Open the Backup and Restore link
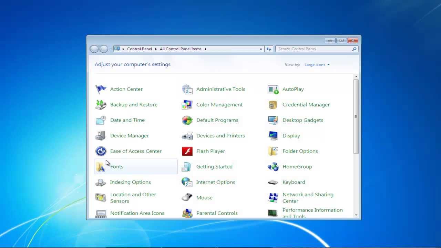This screenshot has width=441, height=248. point(134,105)
